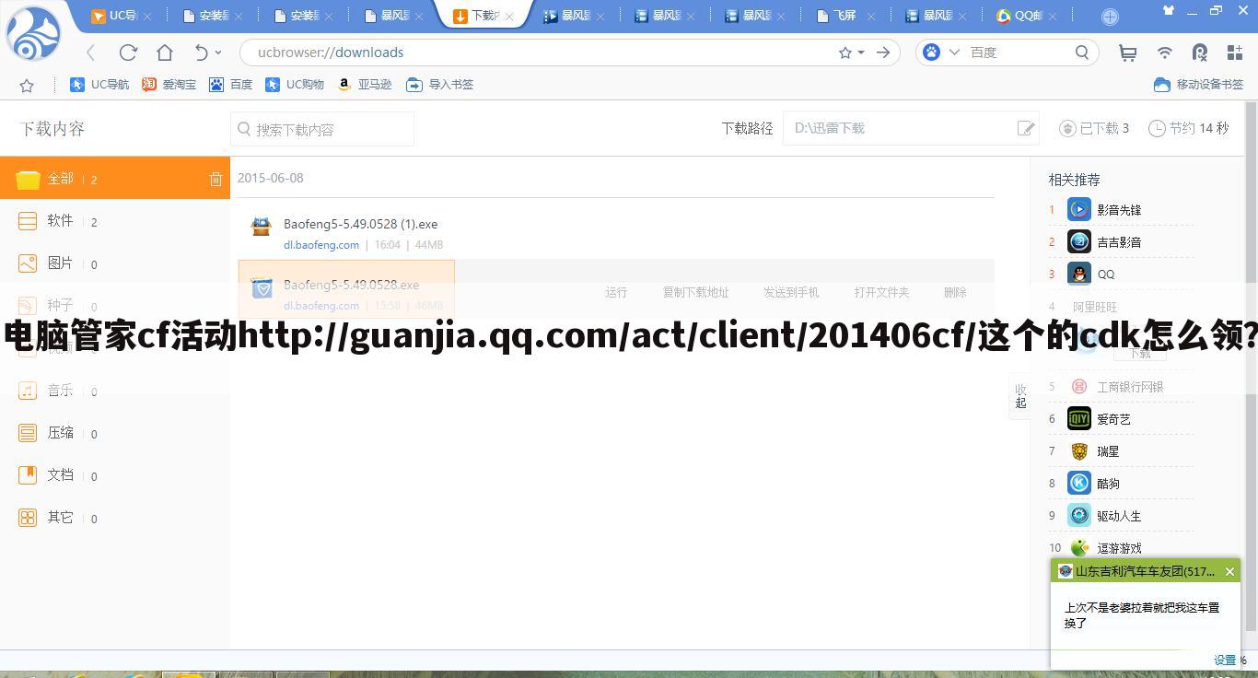Switch to the QQ邮 tab
Viewport: 1258px width, 678px height.
pyautogui.click(x=1026, y=16)
